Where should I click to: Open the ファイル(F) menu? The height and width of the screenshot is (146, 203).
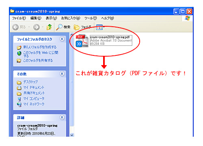tap(19, 18)
